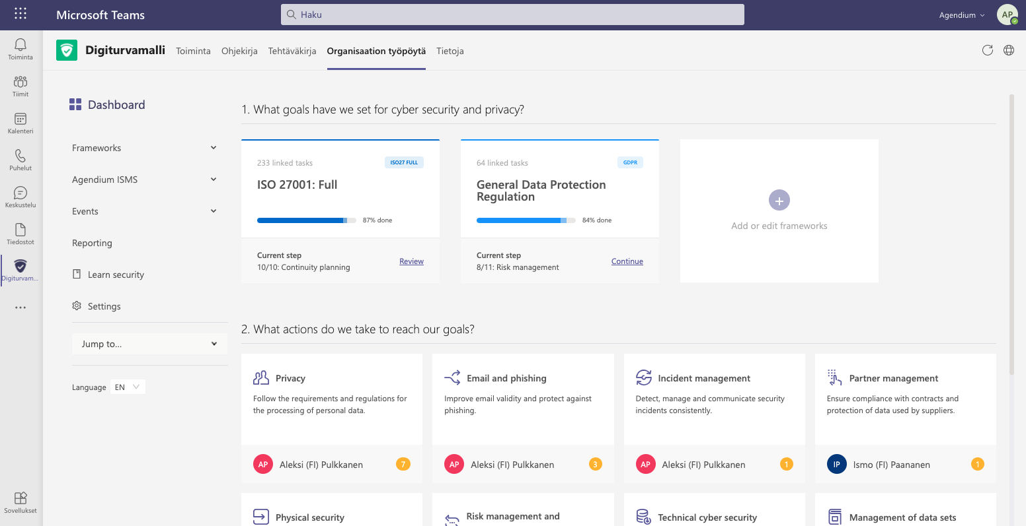Open Keskustelu chat icon
Viewport: 1026px width, 526px height.
20,193
